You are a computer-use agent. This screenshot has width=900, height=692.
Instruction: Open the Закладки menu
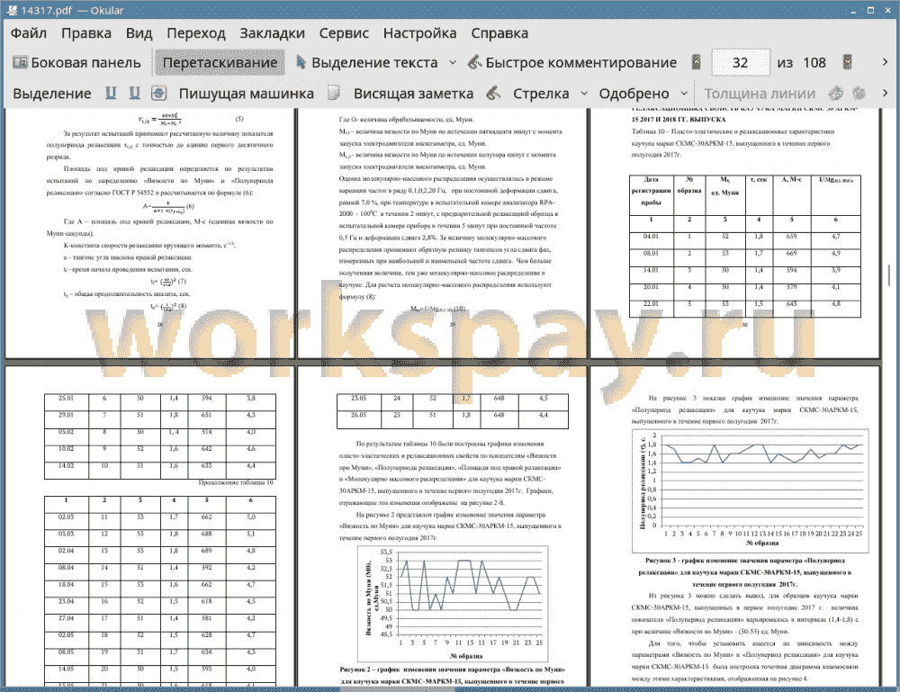click(272, 33)
